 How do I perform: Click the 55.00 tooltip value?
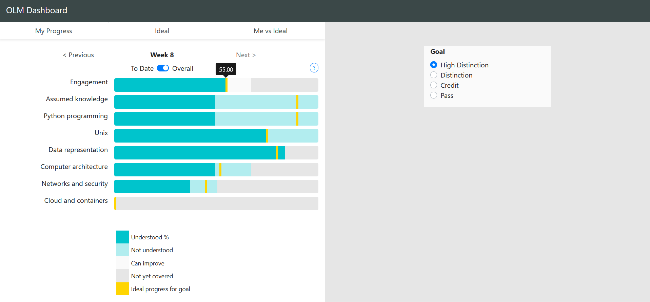226,69
